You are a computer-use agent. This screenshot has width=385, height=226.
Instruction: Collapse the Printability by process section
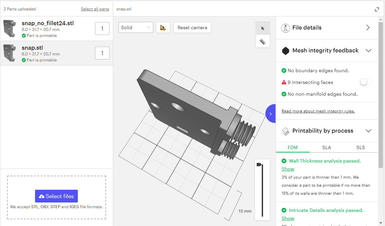coord(368,131)
